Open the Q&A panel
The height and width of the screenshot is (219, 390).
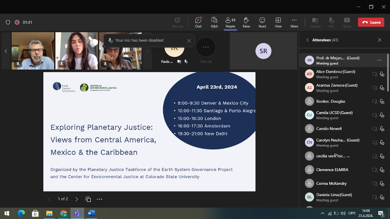(214, 22)
